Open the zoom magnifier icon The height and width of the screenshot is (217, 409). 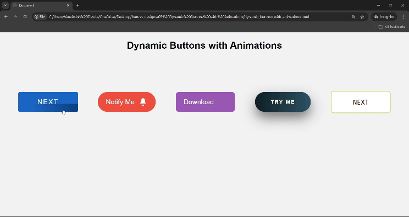pos(353,16)
